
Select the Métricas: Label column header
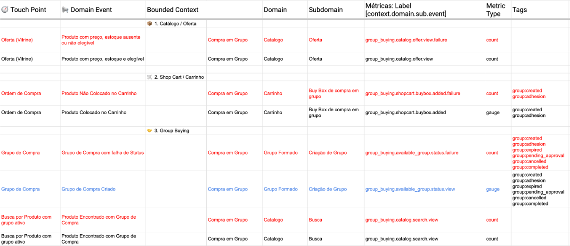[406, 9]
